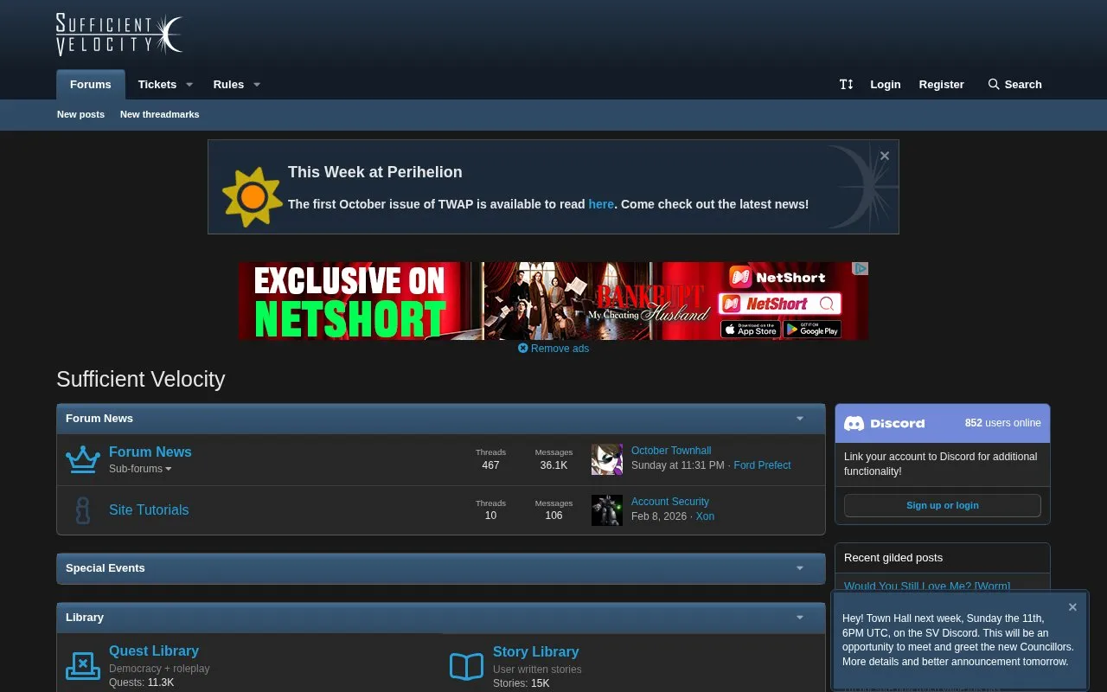This screenshot has height=692, width=1107.
Task: Click the Login link
Action: 886,84
